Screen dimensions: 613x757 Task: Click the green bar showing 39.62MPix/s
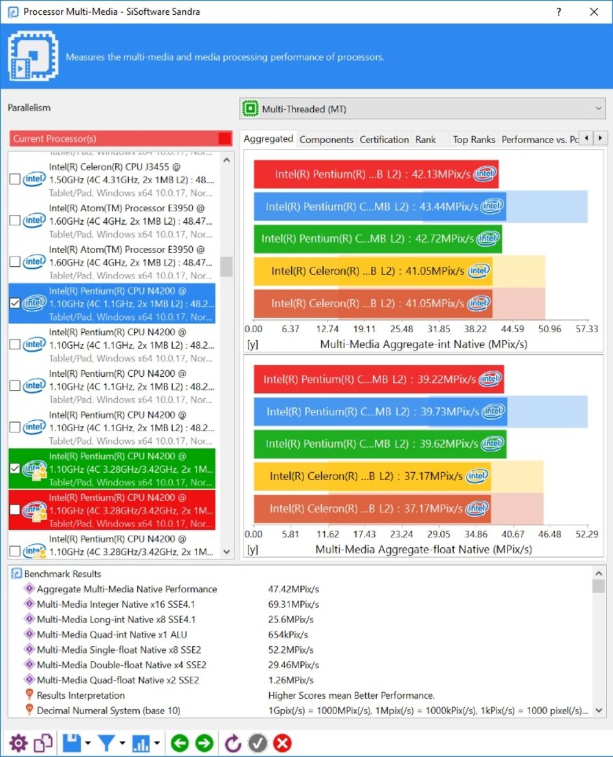(x=381, y=444)
